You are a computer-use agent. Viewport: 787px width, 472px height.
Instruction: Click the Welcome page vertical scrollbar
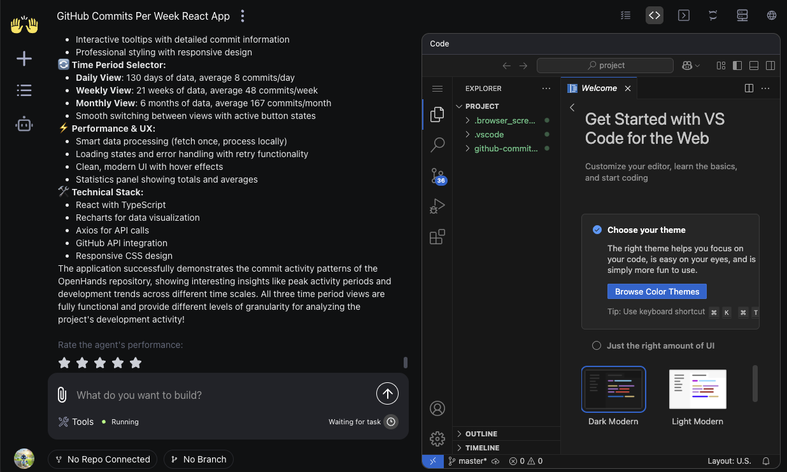point(755,383)
